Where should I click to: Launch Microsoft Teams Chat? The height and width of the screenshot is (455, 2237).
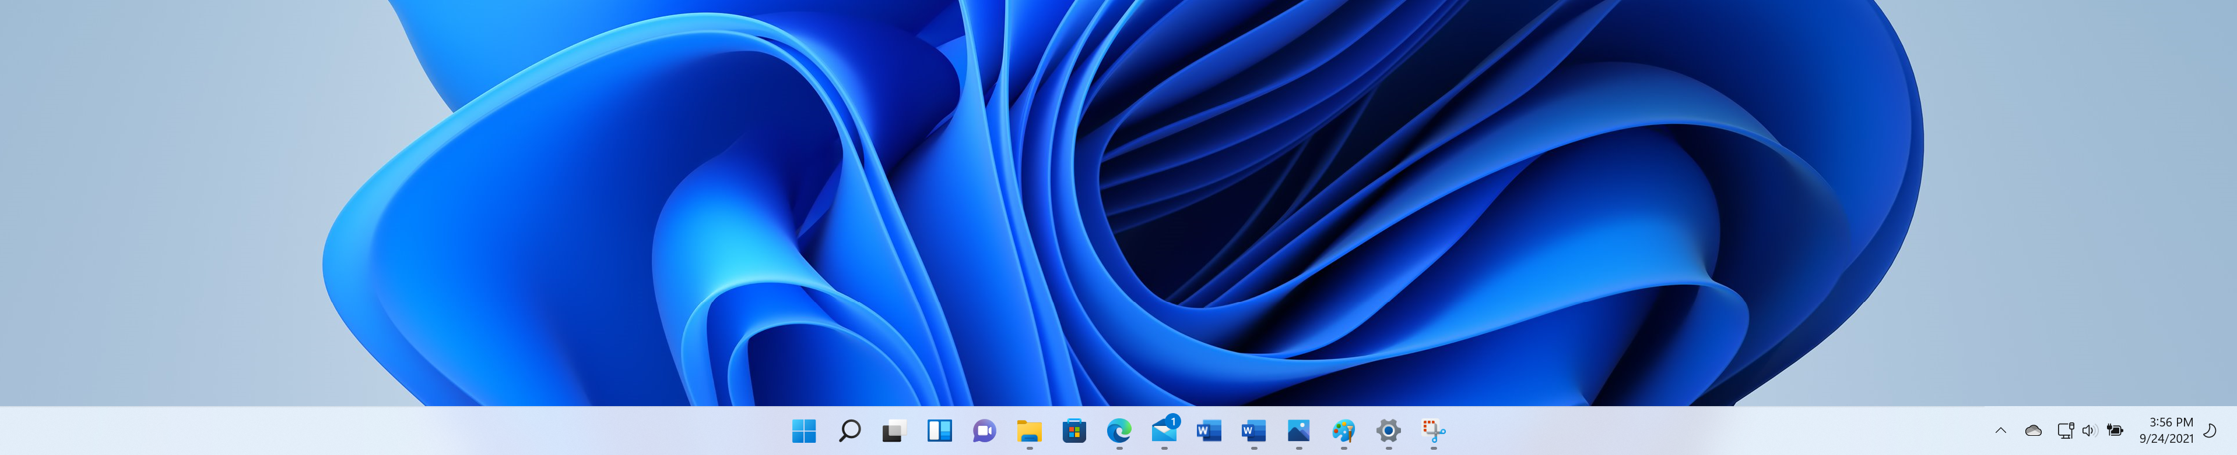pyautogui.click(x=984, y=431)
